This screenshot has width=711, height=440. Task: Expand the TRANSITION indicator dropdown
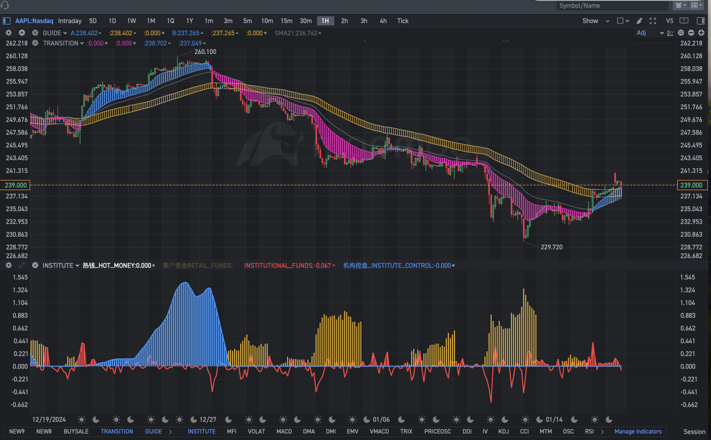[x=82, y=43]
